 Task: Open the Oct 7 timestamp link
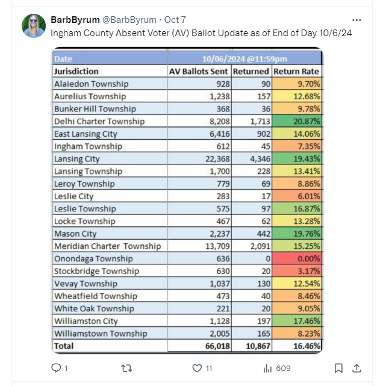pos(175,20)
